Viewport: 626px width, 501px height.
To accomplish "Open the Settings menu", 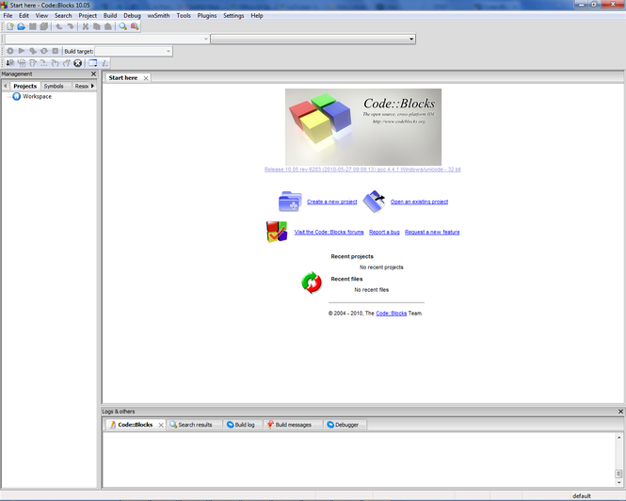I will coord(233,16).
